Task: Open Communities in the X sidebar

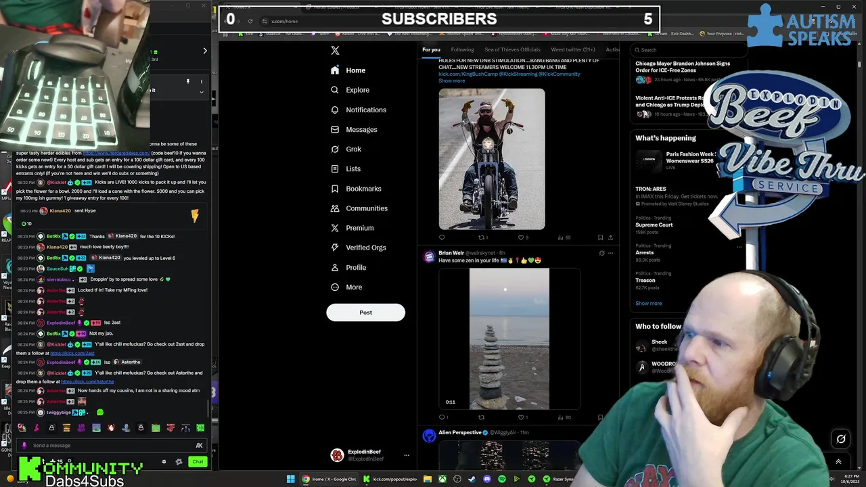Action: pos(359,208)
